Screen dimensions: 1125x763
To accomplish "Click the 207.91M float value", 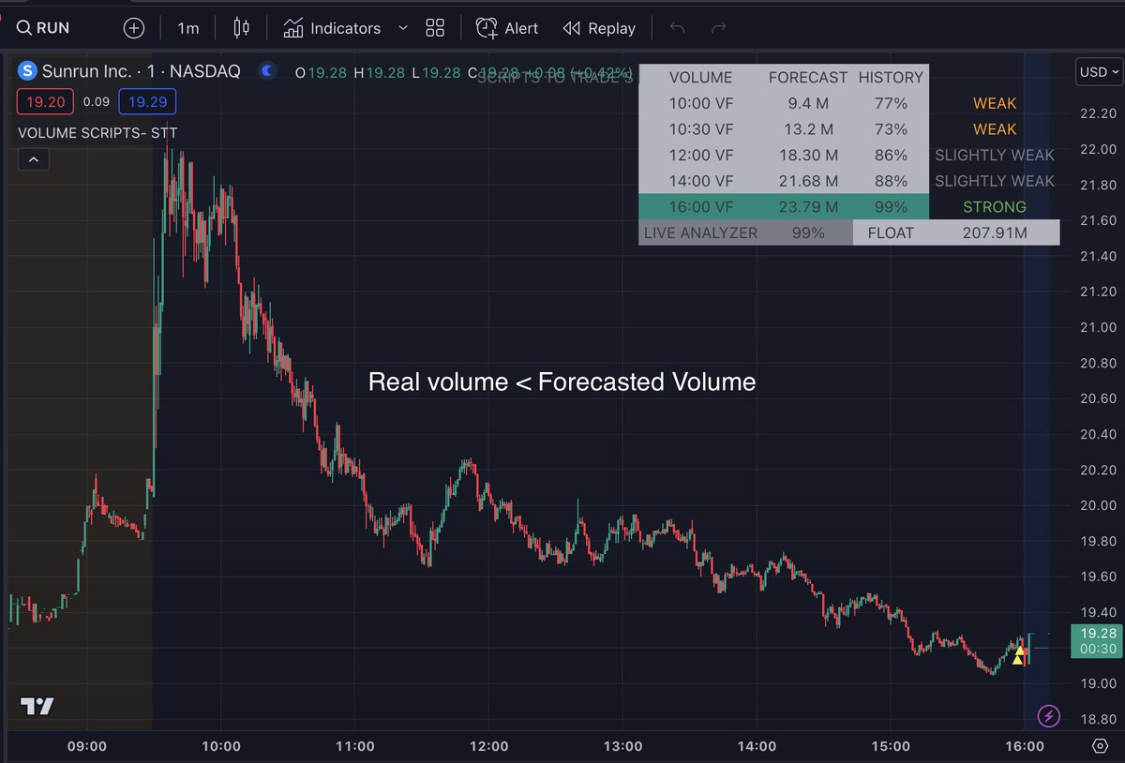I will click(x=995, y=232).
